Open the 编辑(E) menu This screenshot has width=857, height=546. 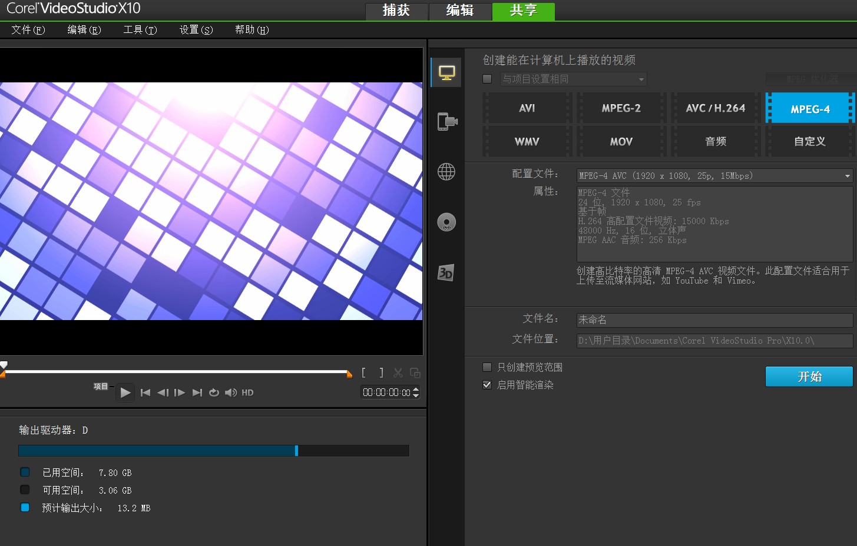pos(84,30)
